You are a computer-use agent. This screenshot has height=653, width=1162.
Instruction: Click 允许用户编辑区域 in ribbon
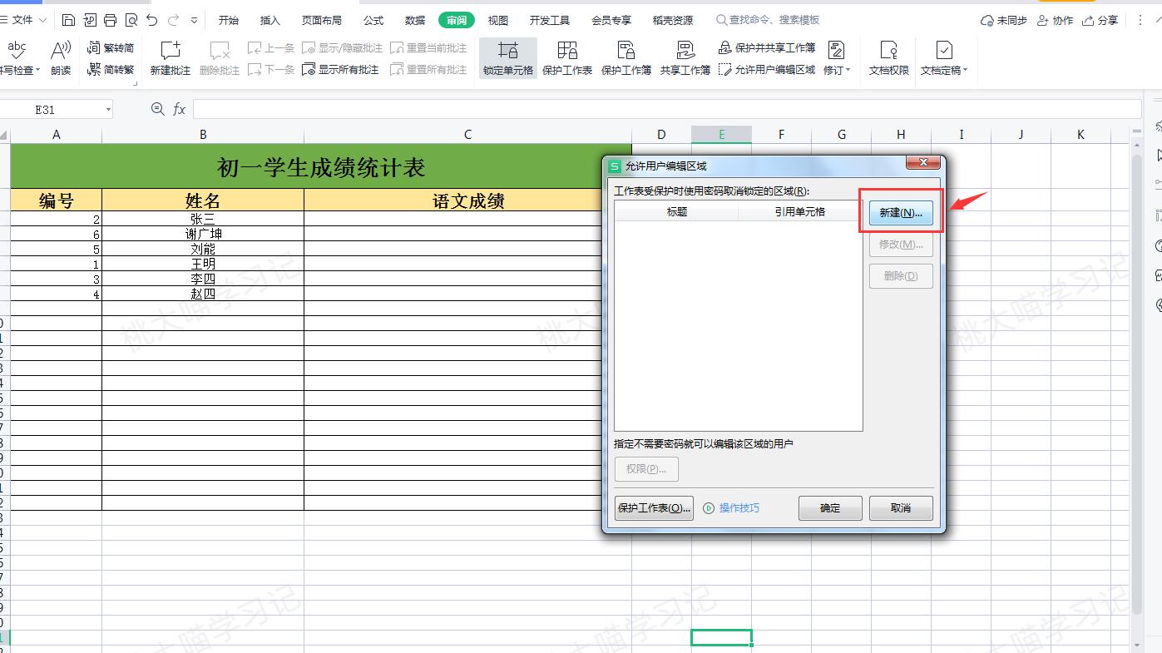[x=767, y=70]
